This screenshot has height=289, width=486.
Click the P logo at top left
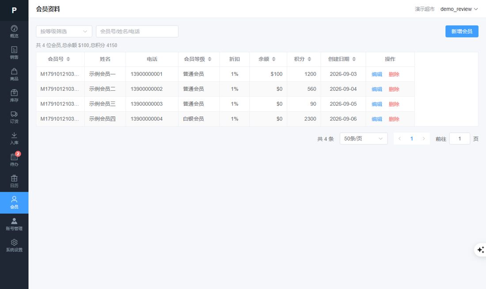coord(14,11)
